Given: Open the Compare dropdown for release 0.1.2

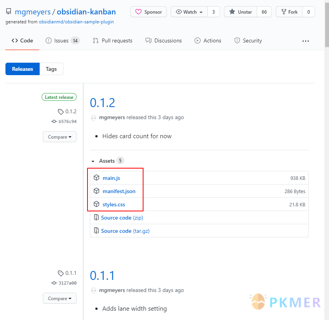Looking at the screenshot, I should coord(59,137).
